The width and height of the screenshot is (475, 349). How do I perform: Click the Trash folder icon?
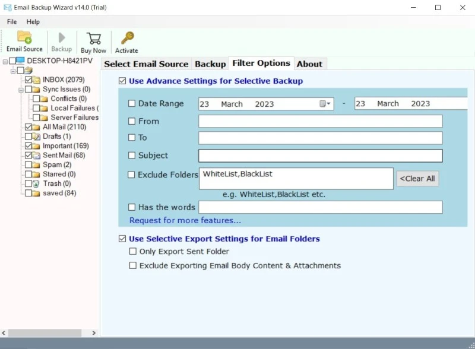pos(36,184)
